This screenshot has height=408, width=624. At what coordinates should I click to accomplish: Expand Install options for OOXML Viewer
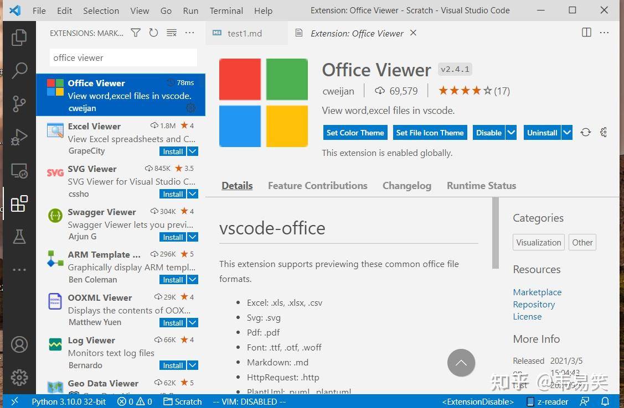(193, 323)
